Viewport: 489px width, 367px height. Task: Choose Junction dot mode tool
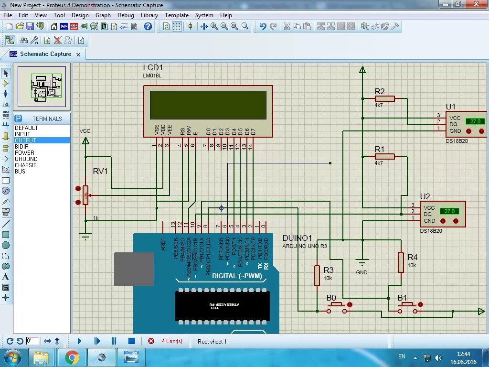click(6, 94)
